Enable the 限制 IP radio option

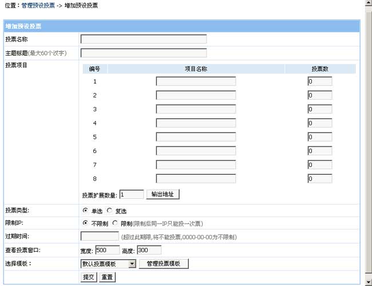tap(115, 223)
